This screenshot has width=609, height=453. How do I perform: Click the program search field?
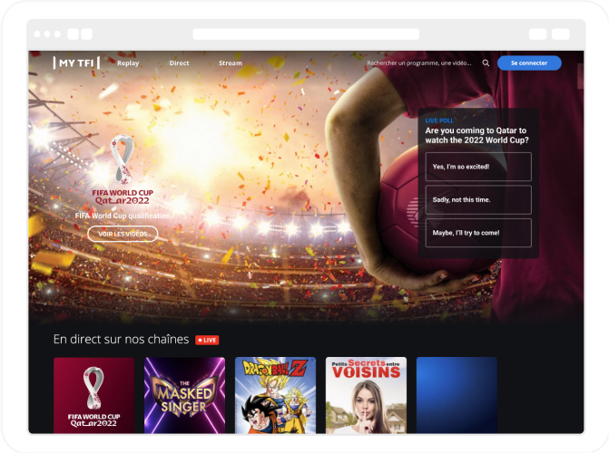[x=419, y=63]
